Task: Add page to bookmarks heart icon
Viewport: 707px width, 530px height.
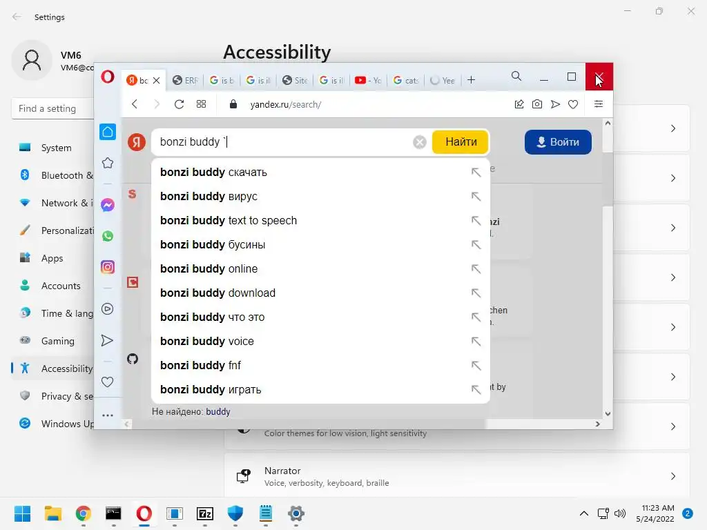Action: pyautogui.click(x=573, y=105)
